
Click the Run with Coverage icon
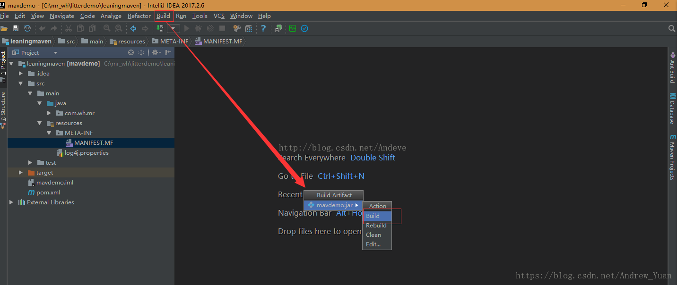tap(210, 28)
